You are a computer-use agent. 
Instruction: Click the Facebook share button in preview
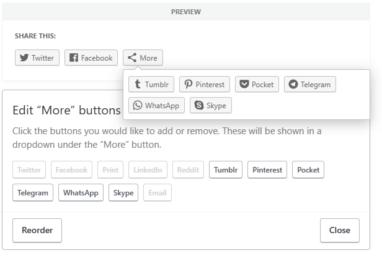[91, 58]
